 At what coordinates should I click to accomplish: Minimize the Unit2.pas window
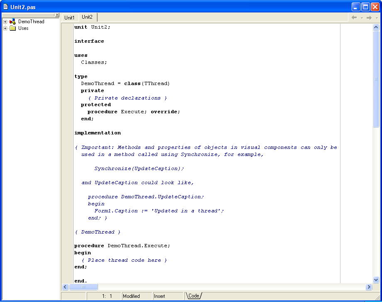tap(356, 7)
